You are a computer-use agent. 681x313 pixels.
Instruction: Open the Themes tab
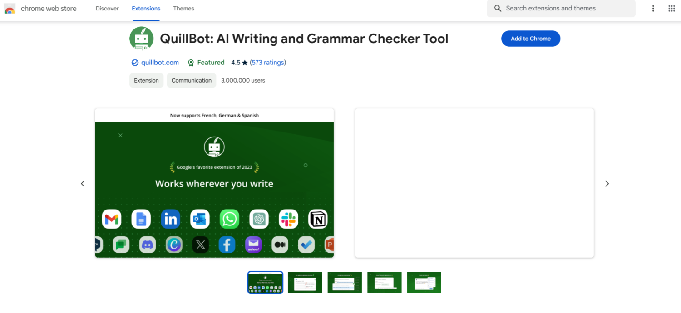[183, 9]
